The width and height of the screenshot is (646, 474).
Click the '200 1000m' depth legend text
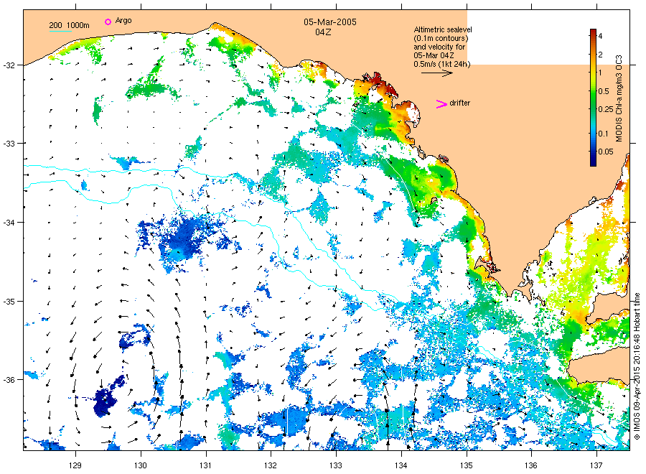point(69,25)
